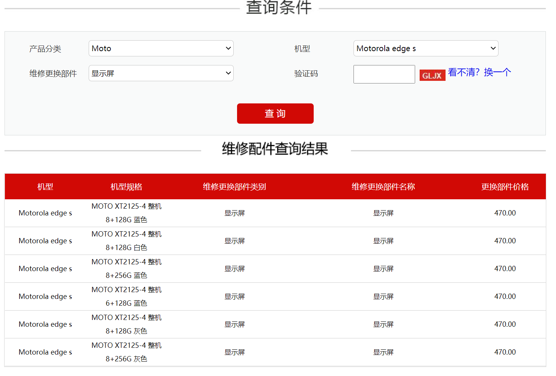Click 470.00 price in the 8+128G 白色 row
The height and width of the screenshot is (376, 556).
[x=505, y=241]
